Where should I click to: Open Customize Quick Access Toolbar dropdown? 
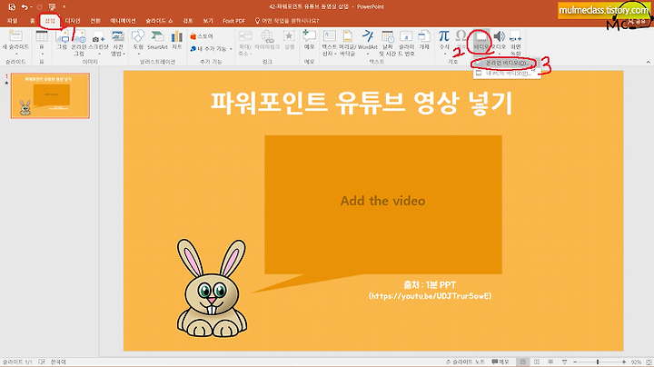point(64,6)
